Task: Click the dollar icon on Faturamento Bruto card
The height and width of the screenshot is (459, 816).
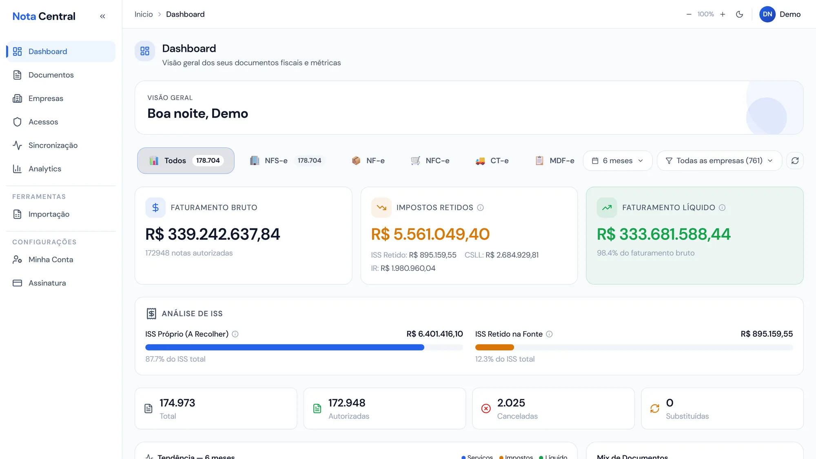Action: tap(155, 208)
